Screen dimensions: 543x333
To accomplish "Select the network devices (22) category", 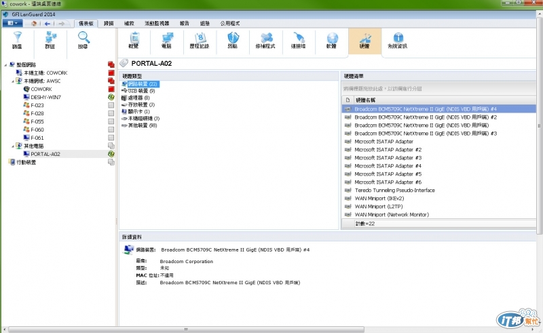I will [x=143, y=84].
